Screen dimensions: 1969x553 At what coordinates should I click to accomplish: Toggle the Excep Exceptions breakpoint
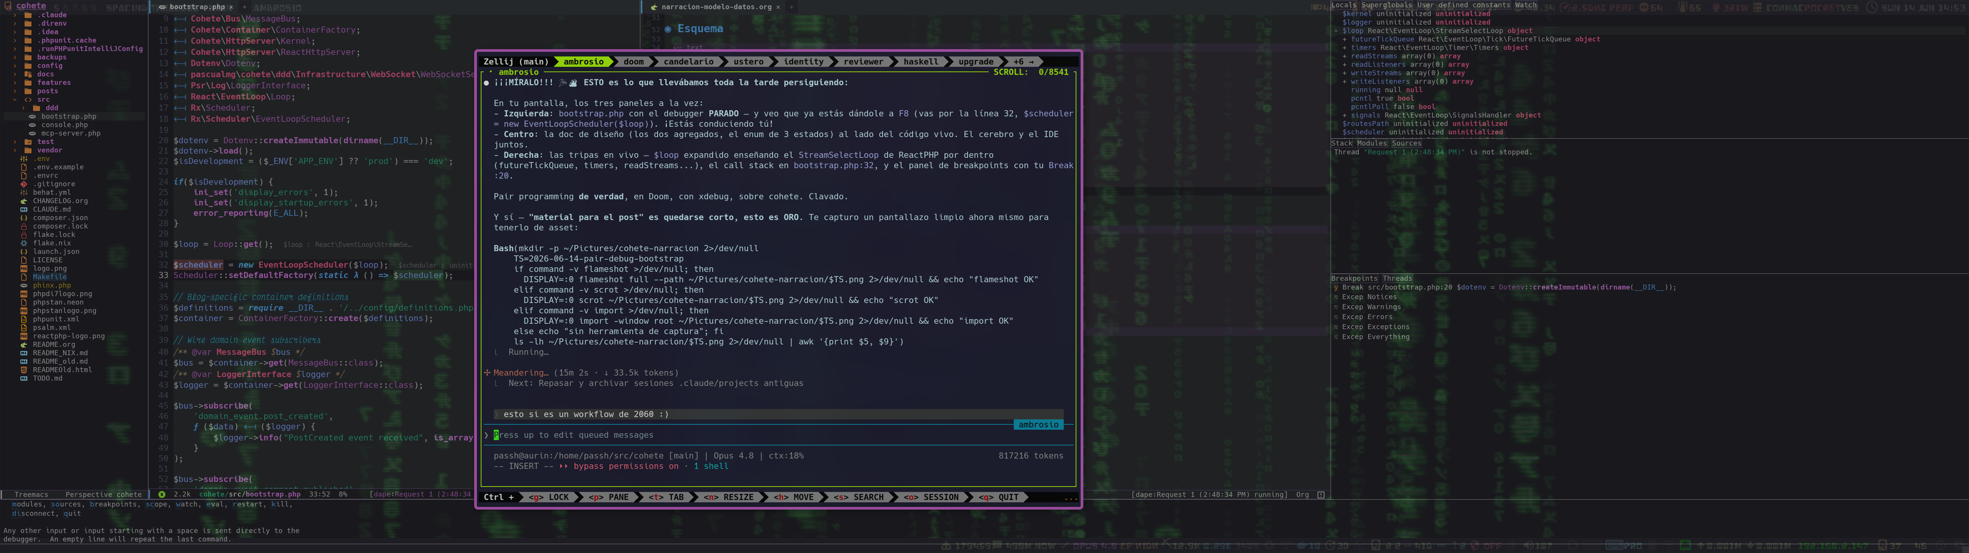coord(1337,327)
